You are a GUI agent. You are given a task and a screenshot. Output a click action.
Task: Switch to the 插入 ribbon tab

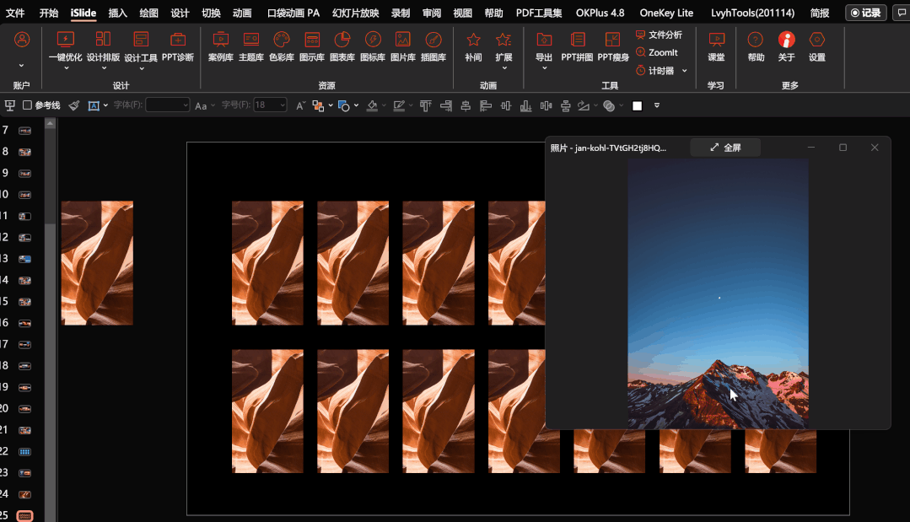tap(118, 13)
